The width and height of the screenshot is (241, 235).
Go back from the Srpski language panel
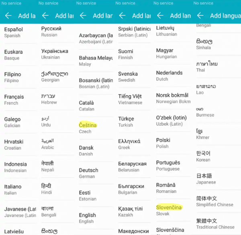pyautogui.click(x=122, y=16)
